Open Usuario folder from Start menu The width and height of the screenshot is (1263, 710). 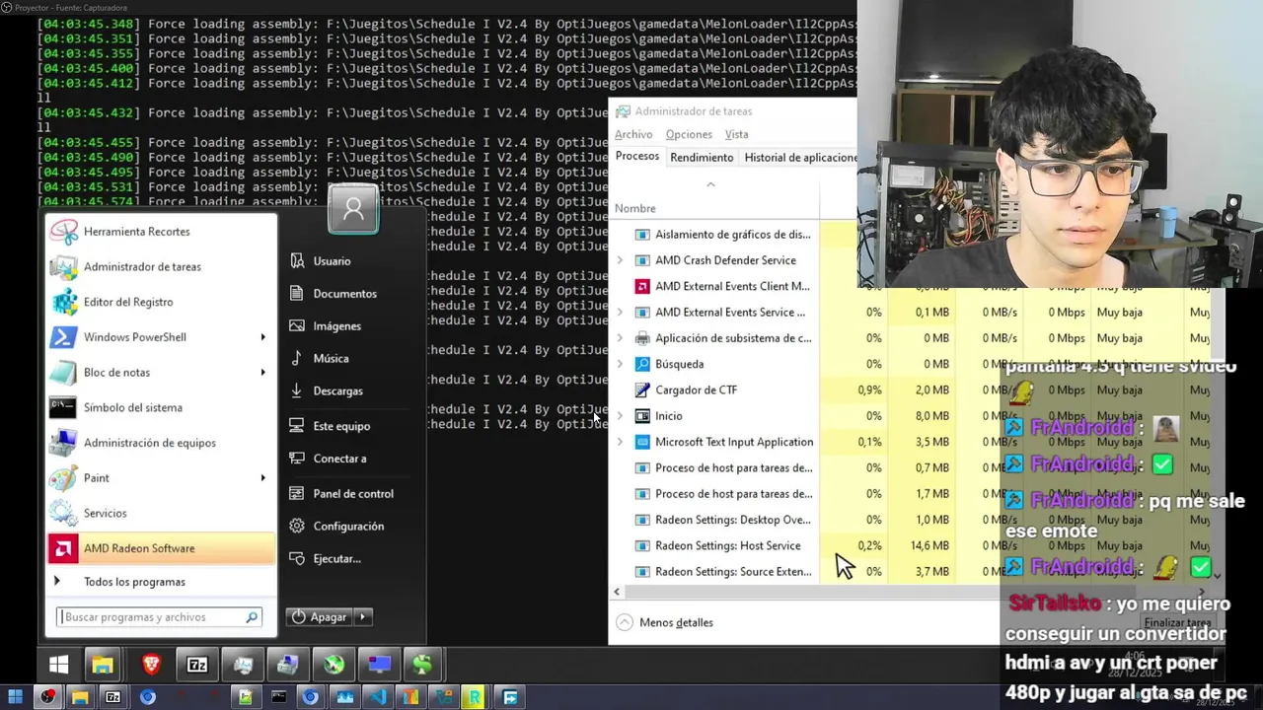(332, 261)
